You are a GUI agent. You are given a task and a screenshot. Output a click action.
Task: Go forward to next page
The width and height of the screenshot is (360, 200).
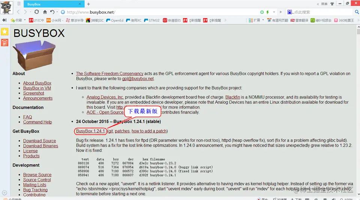[25, 12]
